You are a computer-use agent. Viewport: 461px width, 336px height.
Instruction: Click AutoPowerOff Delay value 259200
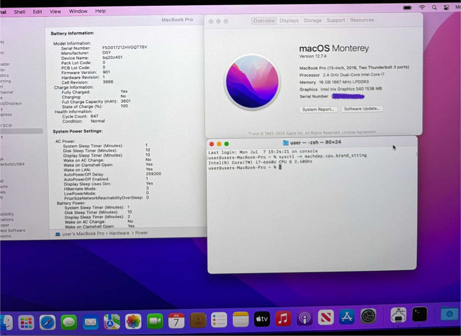click(153, 173)
